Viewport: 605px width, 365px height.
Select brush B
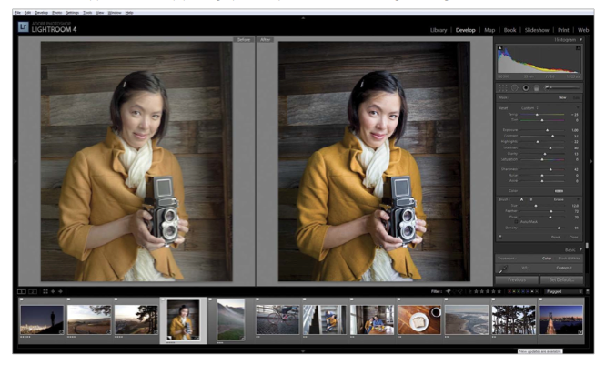coord(531,199)
